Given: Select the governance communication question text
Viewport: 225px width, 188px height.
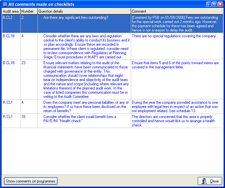Looking at the screenshot, I should (84, 79).
